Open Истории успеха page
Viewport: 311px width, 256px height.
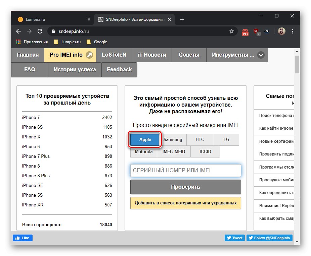pyautogui.click(x=75, y=70)
